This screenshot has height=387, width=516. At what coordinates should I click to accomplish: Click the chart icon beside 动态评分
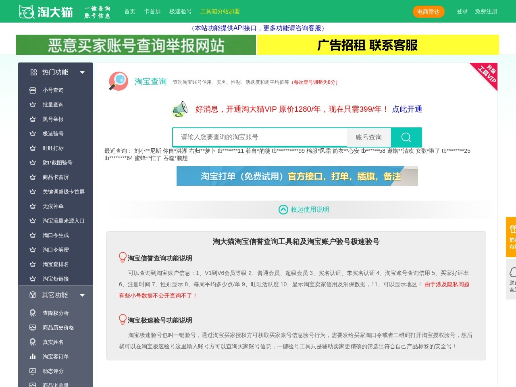tap(33, 371)
